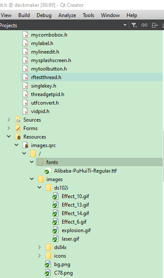Click the Sources C++ folder icon

[x=18, y=120]
